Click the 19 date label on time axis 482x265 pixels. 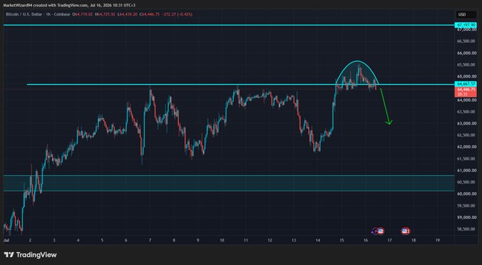point(437,240)
